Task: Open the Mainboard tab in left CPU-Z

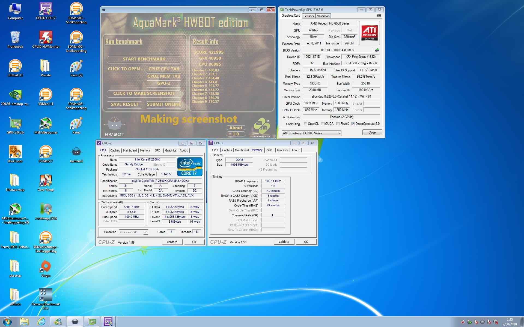Action: coord(130,150)
